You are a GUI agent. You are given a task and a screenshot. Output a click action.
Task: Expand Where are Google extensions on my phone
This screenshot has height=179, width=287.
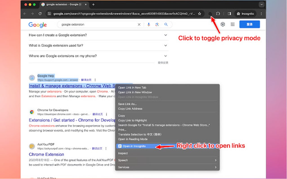pos(98,56)
